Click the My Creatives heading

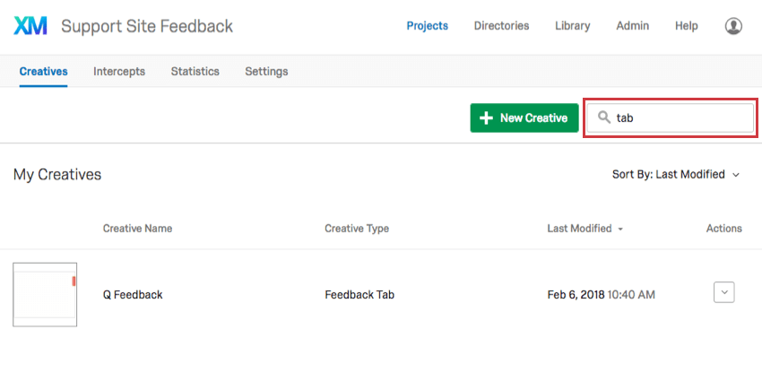(x=57, y=174)
